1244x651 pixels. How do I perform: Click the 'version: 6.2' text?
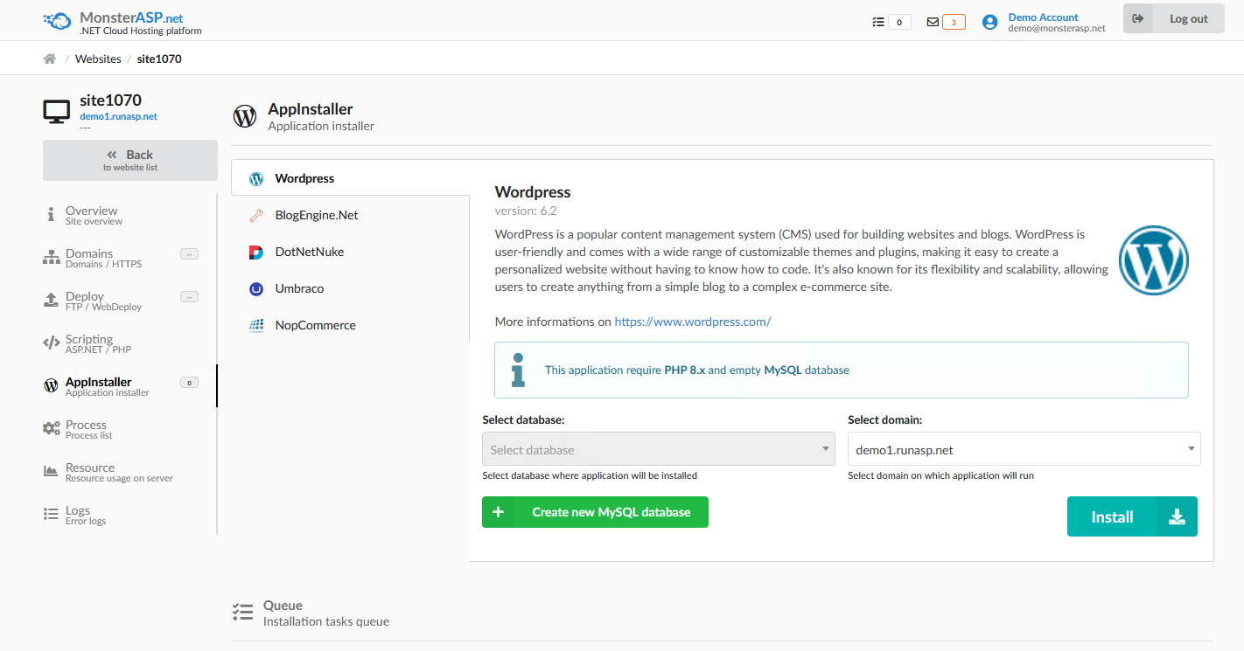coord(526,211)
